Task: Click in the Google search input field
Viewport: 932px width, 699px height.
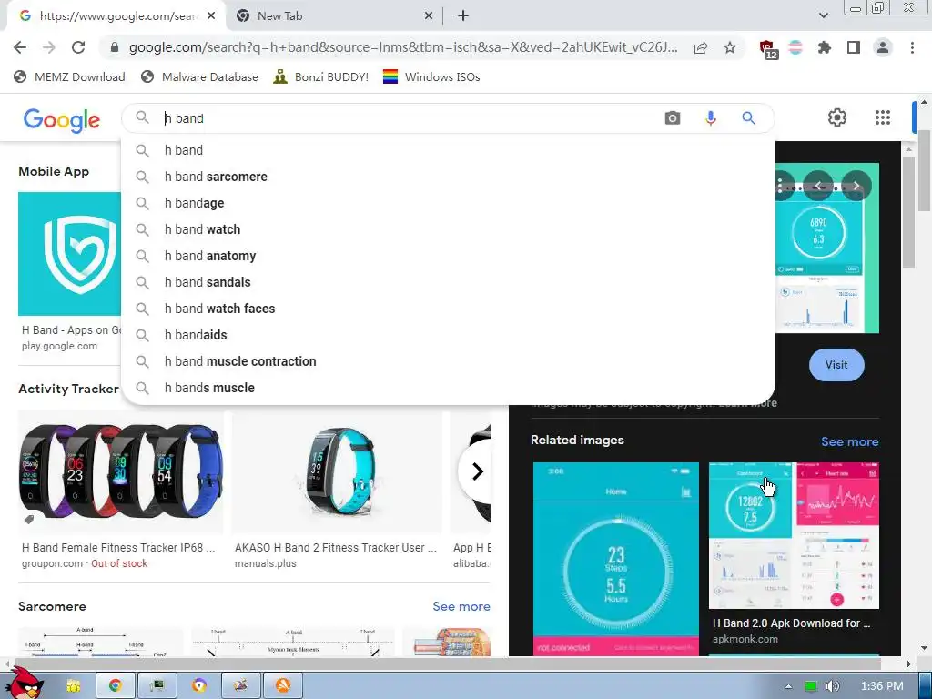Action: pos(410,118)
